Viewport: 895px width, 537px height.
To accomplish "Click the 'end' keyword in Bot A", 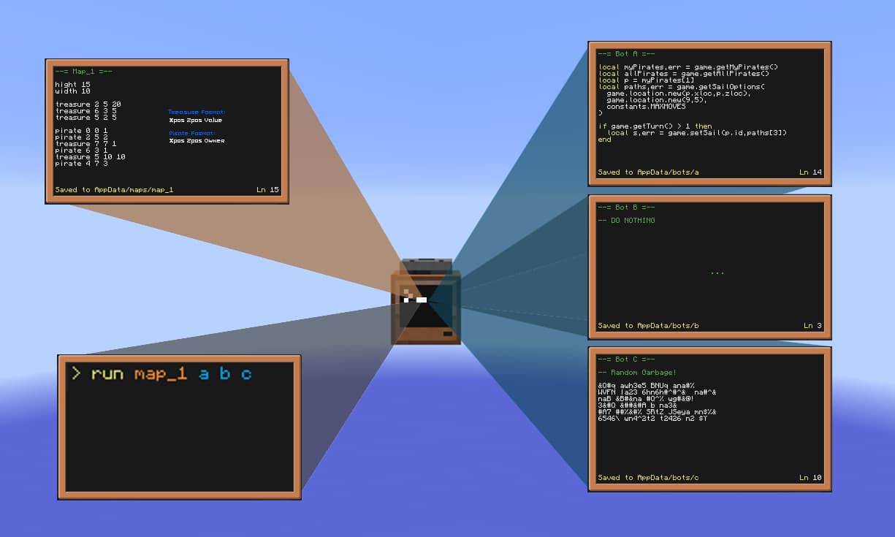I will click(x=605, y=140).
